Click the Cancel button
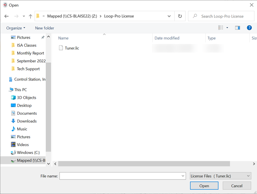The height and width of the screenshot is (194, 257). click(237, 186)
